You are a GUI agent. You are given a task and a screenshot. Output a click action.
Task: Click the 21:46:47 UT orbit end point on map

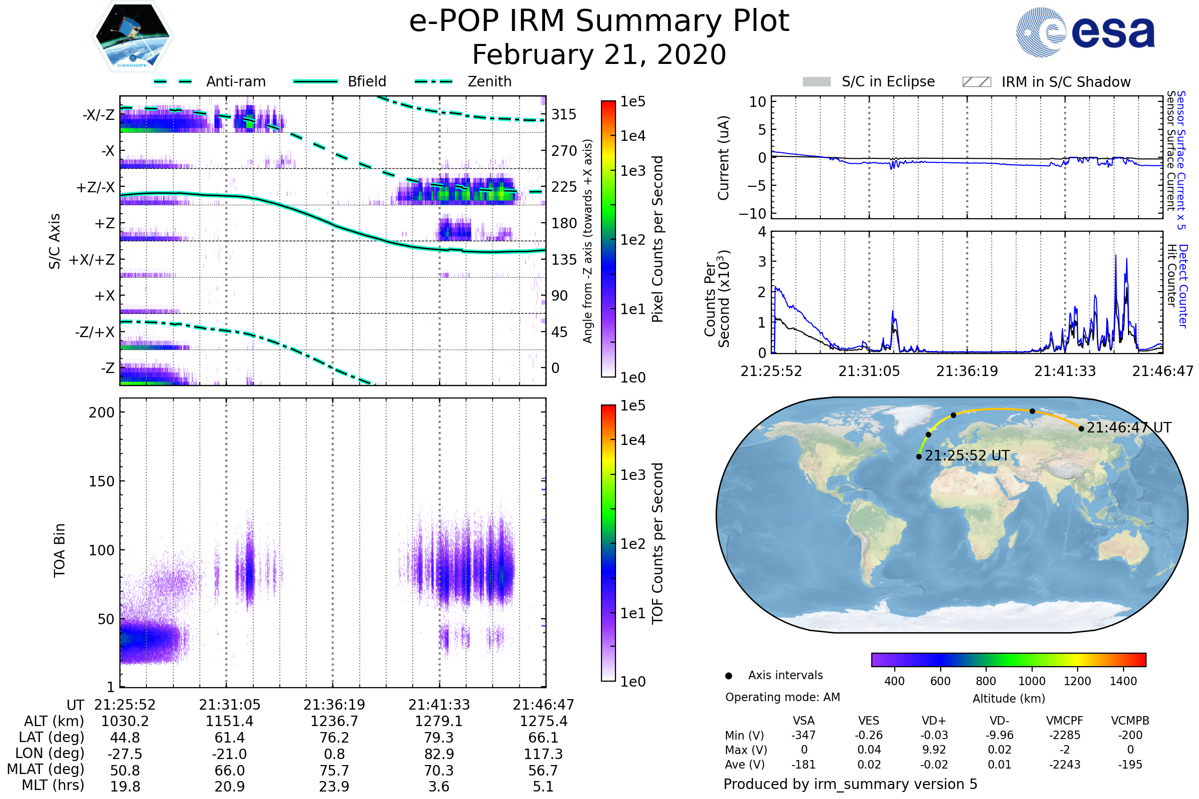[x=1081, y=429]
